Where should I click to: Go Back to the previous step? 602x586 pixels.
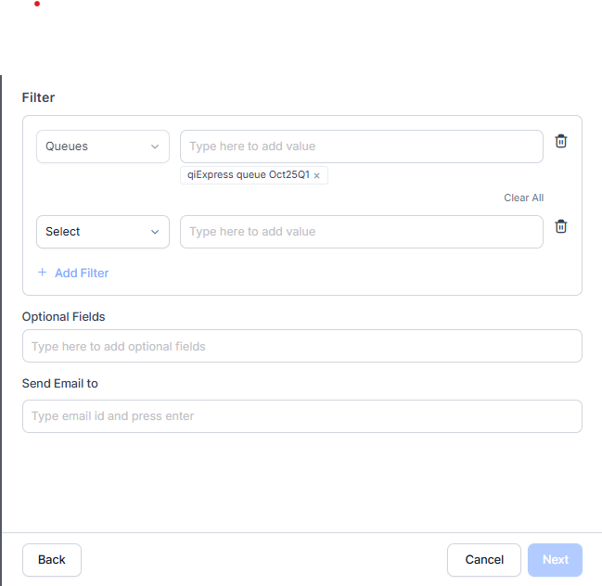[x=52, y=559]
